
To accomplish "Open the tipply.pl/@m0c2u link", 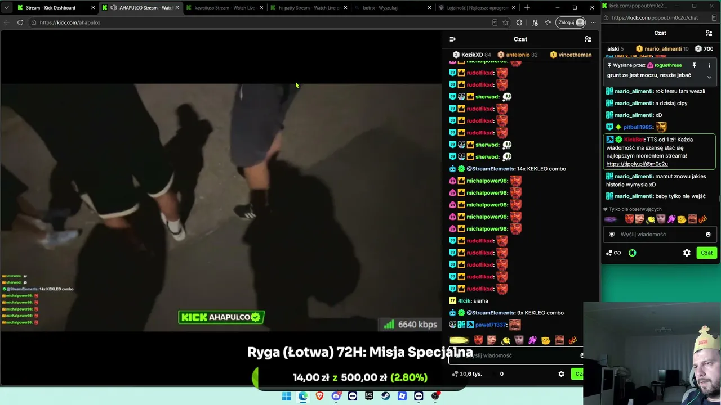I will [x=637, y=164].
